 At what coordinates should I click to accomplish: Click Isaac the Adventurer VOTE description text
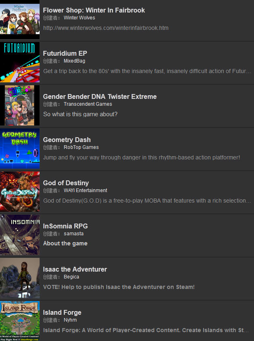[119, 287]
